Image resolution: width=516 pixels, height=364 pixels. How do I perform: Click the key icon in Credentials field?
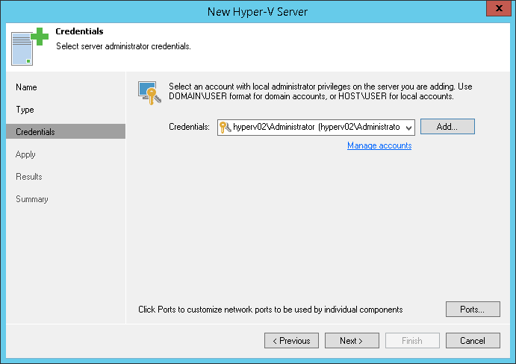tap(225, 127)
